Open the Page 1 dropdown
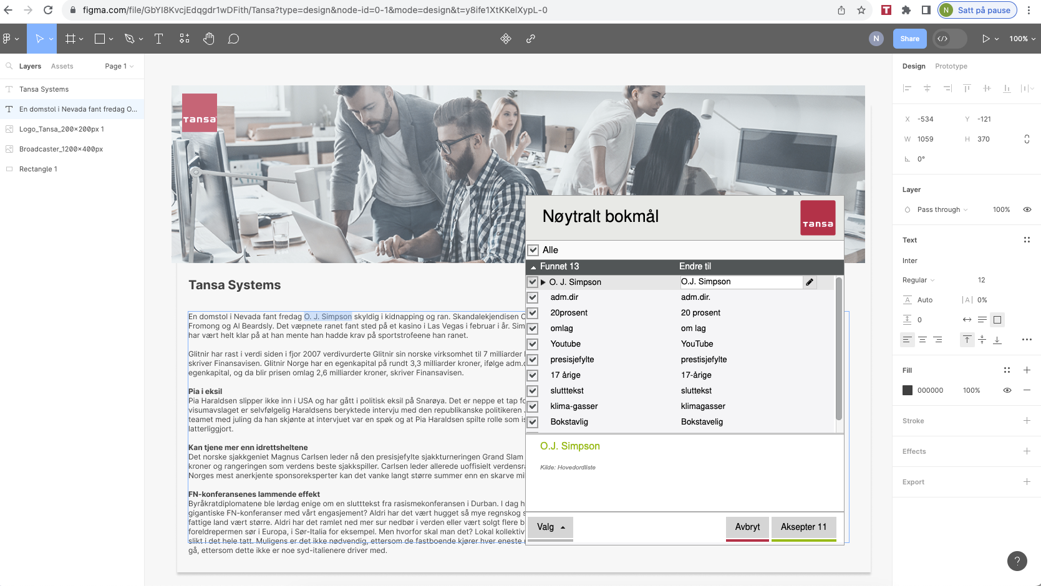The image size is (1041, 586). pyautogui.click(x=119, y=66)
